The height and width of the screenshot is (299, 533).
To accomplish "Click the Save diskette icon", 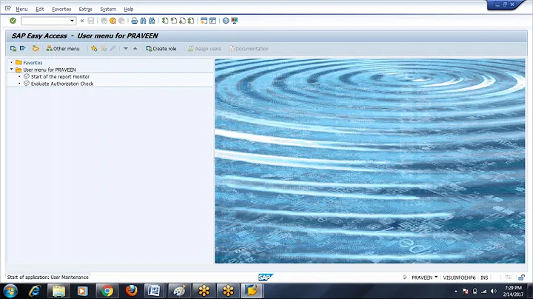I will coord(91,21).
